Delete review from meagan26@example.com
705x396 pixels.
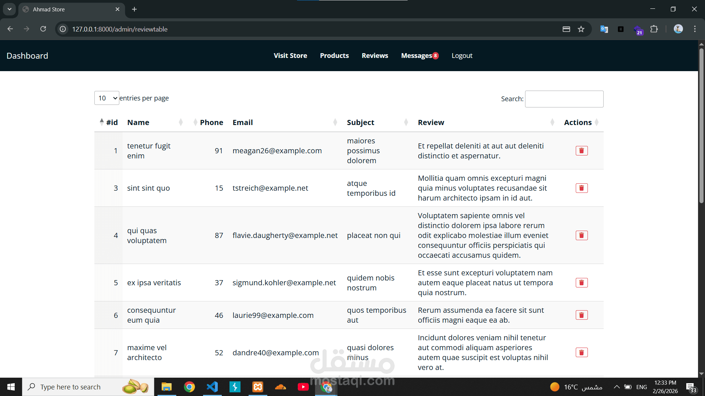coord(582,151)
